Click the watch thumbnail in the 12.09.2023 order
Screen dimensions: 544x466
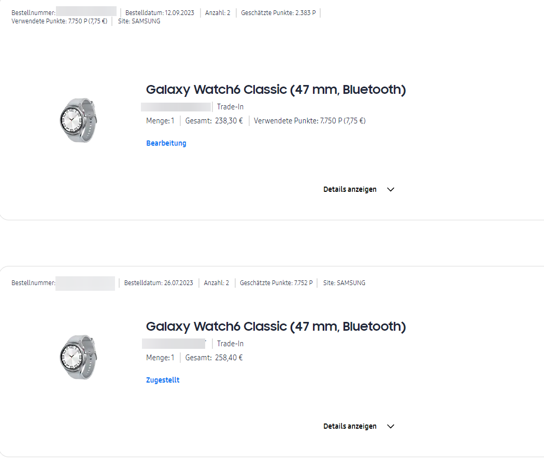coord(78,120)
